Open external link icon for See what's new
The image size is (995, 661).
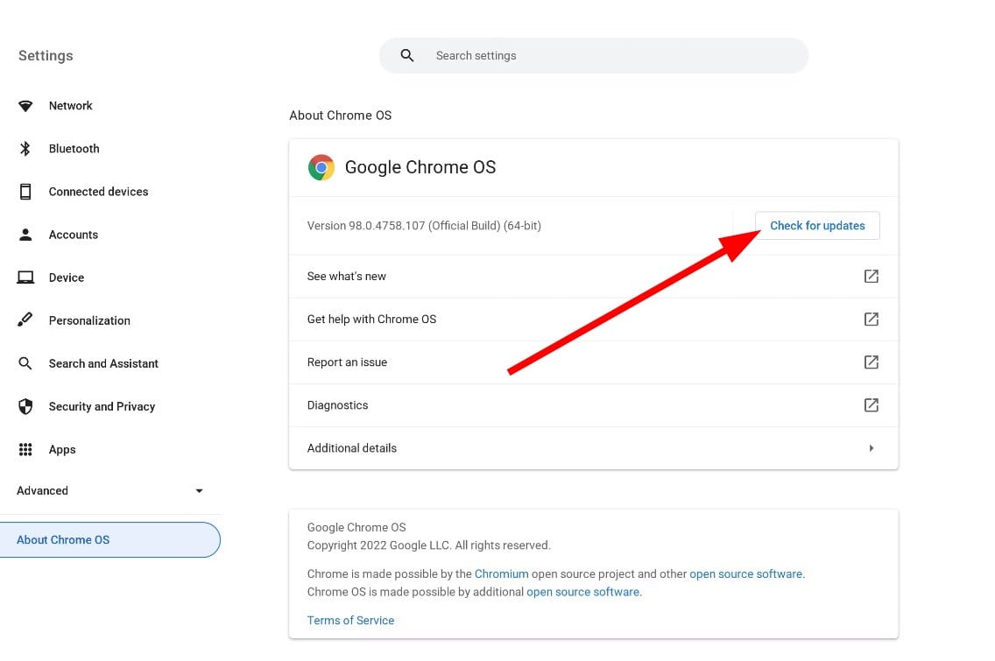[872, 276]
